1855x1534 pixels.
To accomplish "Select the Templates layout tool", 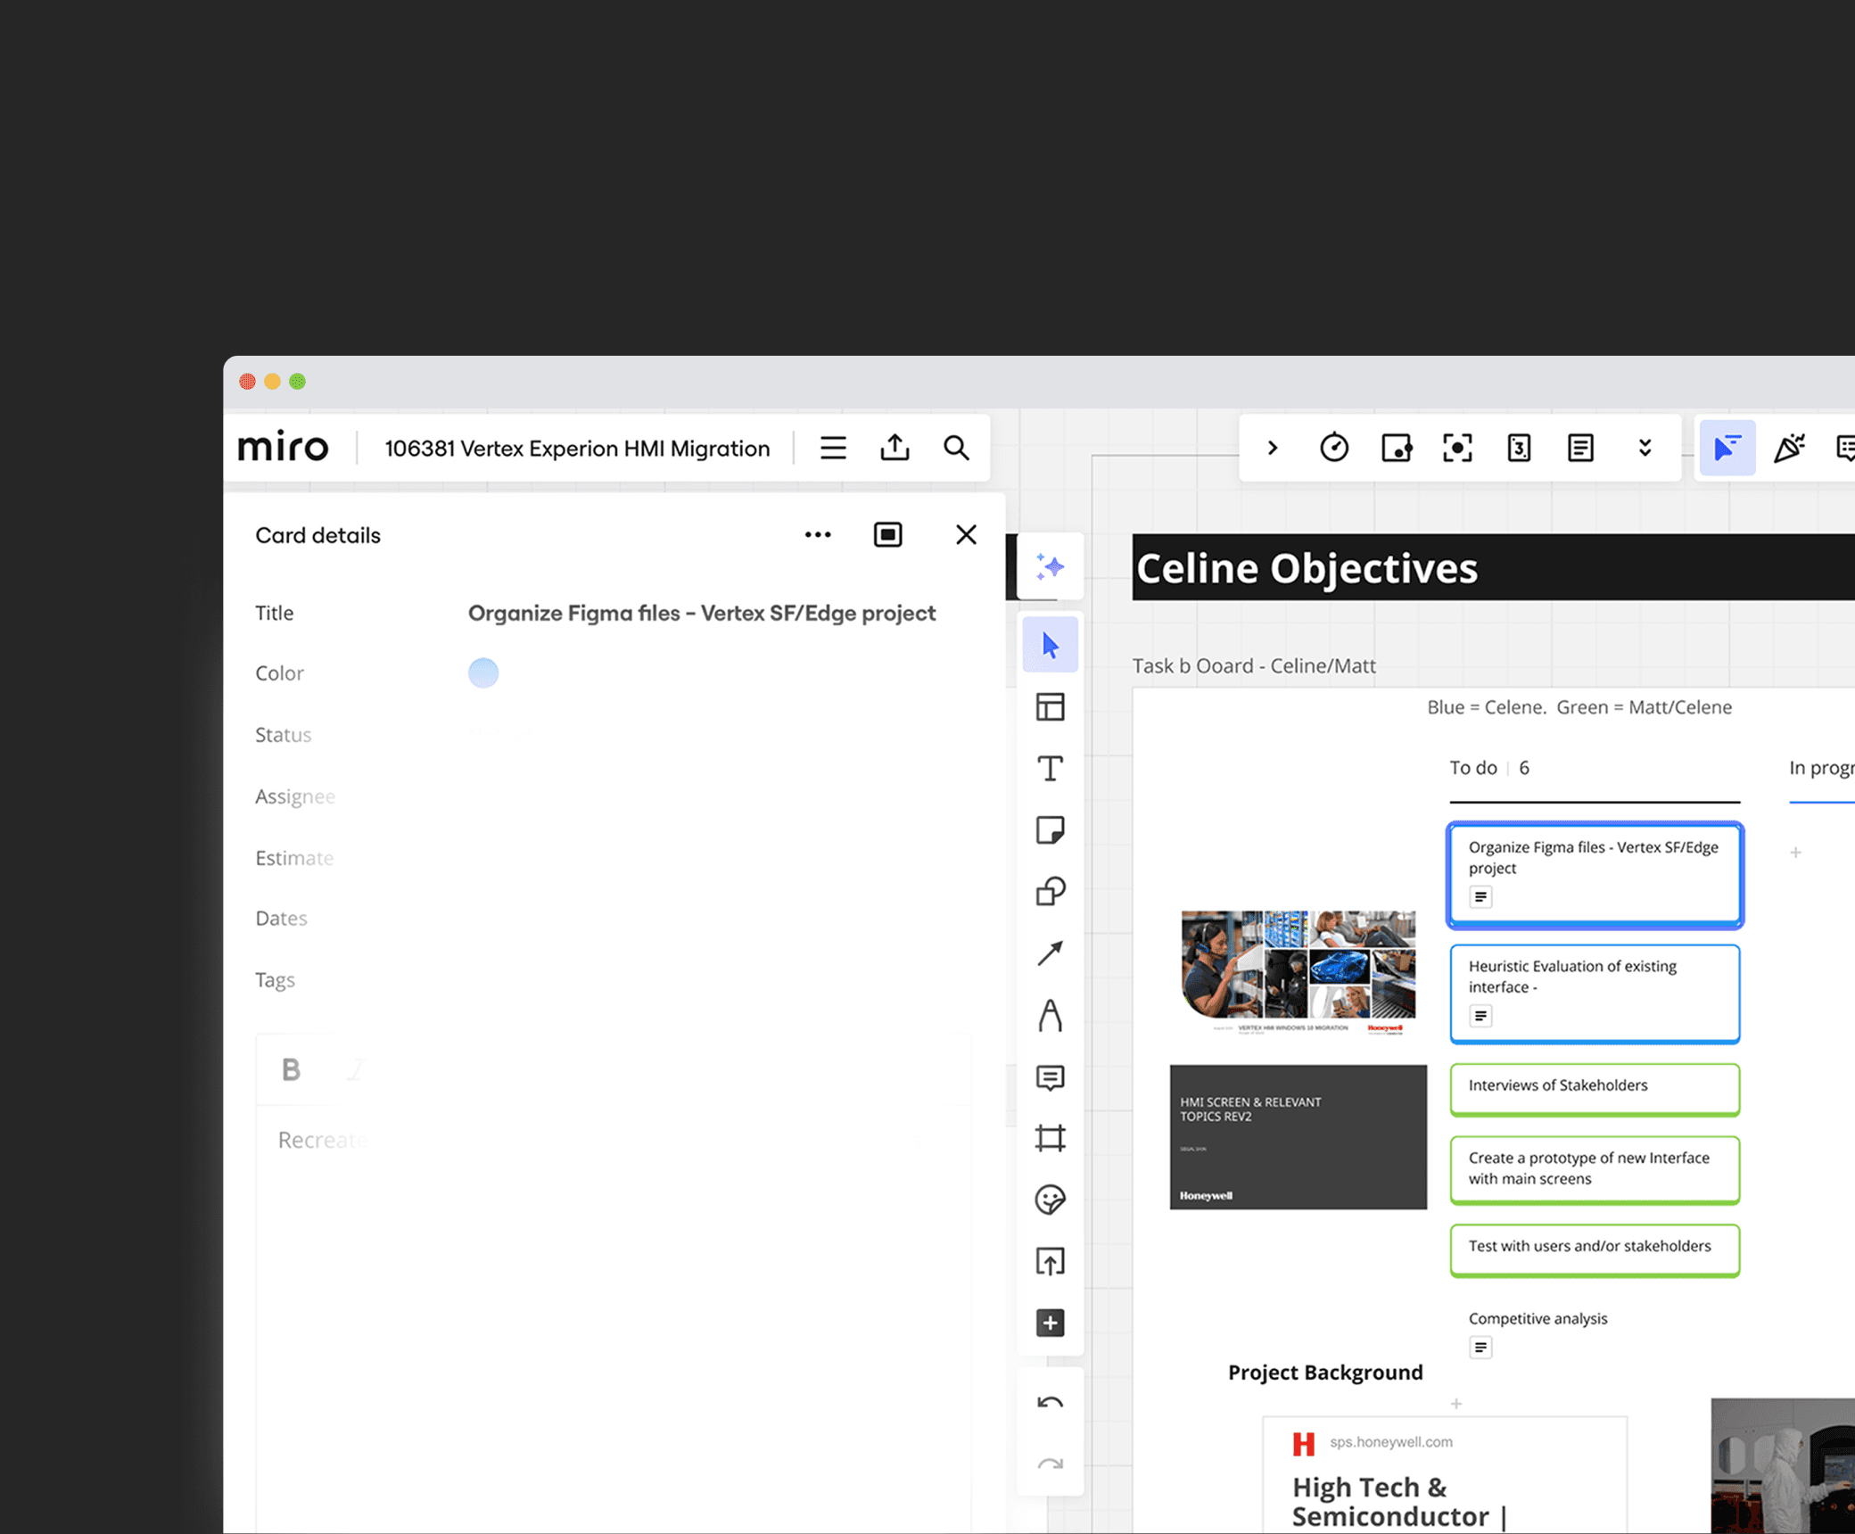I will click(x=1050, y=707).
